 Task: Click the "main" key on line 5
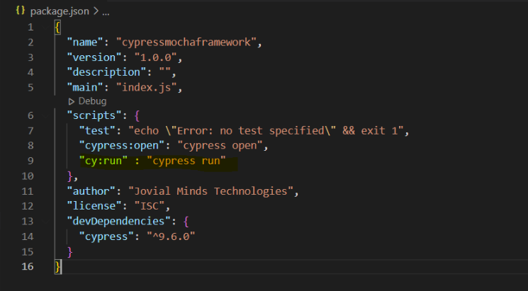(86, 87)
